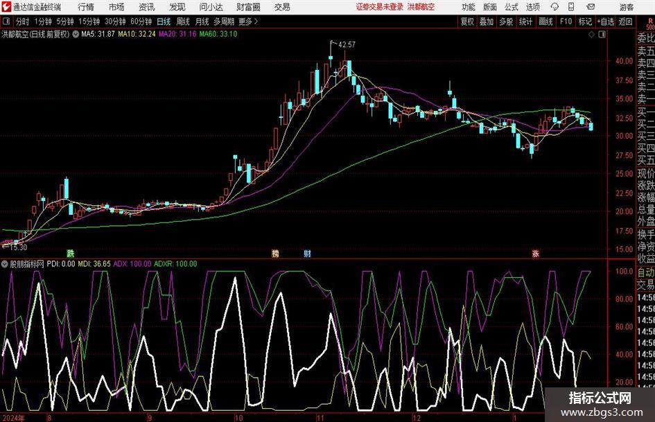
Task: Click the MA20: 31.16 value
Action: point(177,34)
